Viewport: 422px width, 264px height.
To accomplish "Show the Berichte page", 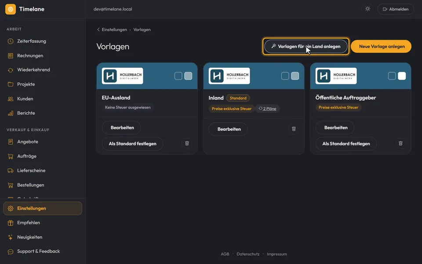I will pos(43,113).
